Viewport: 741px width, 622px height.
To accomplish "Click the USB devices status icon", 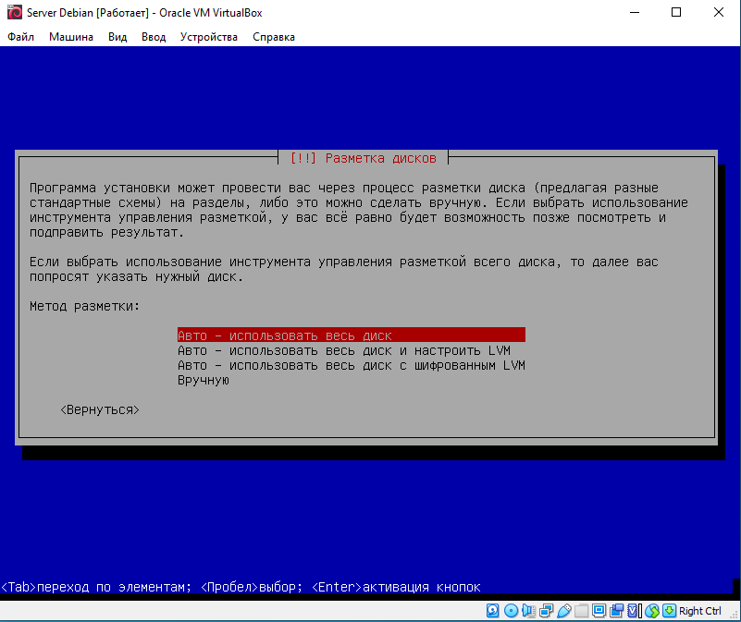I will coord(562,611).
